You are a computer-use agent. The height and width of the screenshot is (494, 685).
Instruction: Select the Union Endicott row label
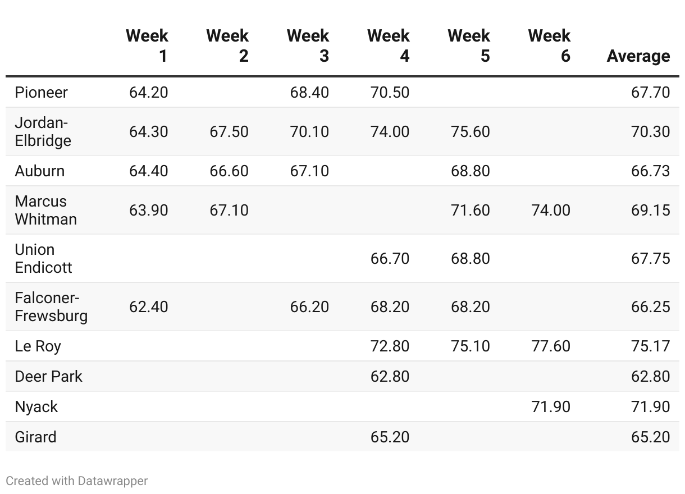tap(43, 258)
